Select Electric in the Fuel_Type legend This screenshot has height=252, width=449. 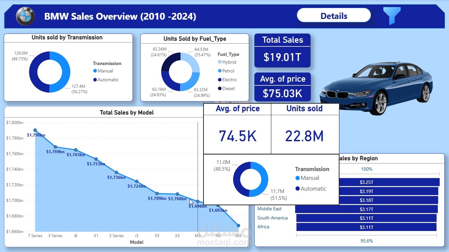click(227, 80)
